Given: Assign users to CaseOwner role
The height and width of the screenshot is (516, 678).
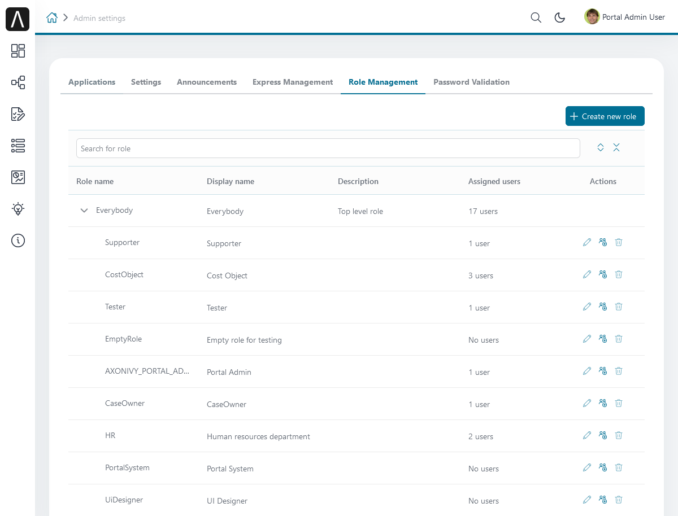Looking at the screenshot, I should pos(603,403).
